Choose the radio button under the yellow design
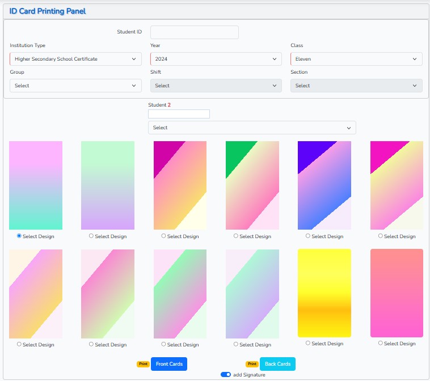Viewport: 430px width, 381px height. pos(308,343)
